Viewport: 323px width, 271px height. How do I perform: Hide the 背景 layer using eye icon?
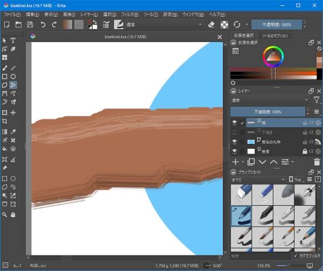[235, 151]
